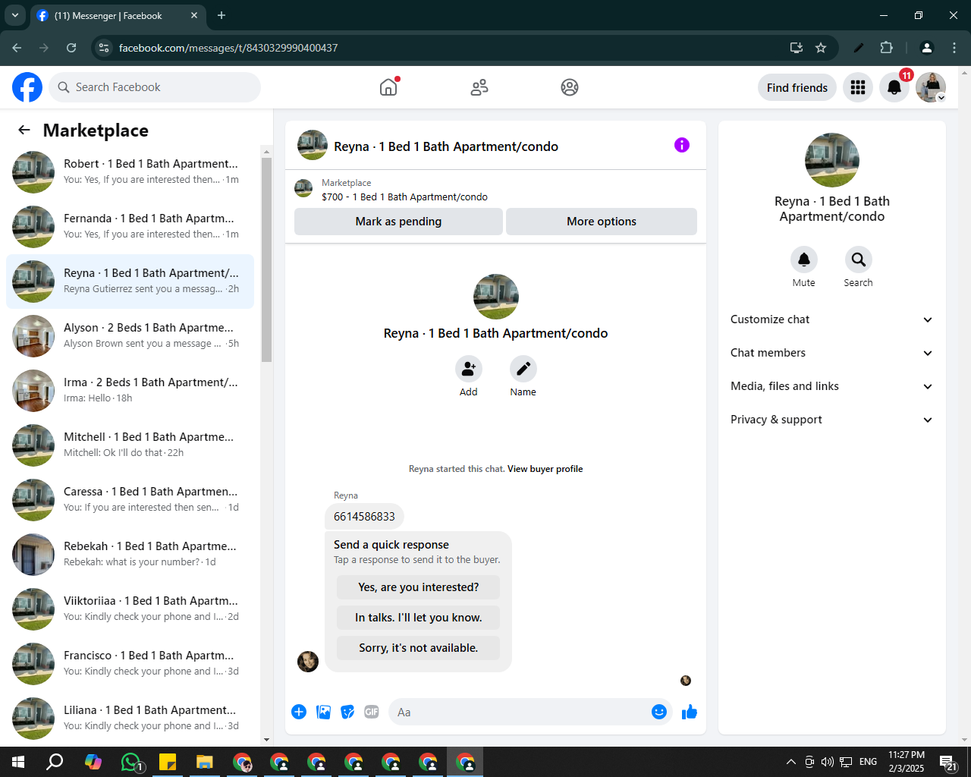Go back using the Marketplace back arrow
This screenshot has height=777, width=971.
click(x=24, y=130)
